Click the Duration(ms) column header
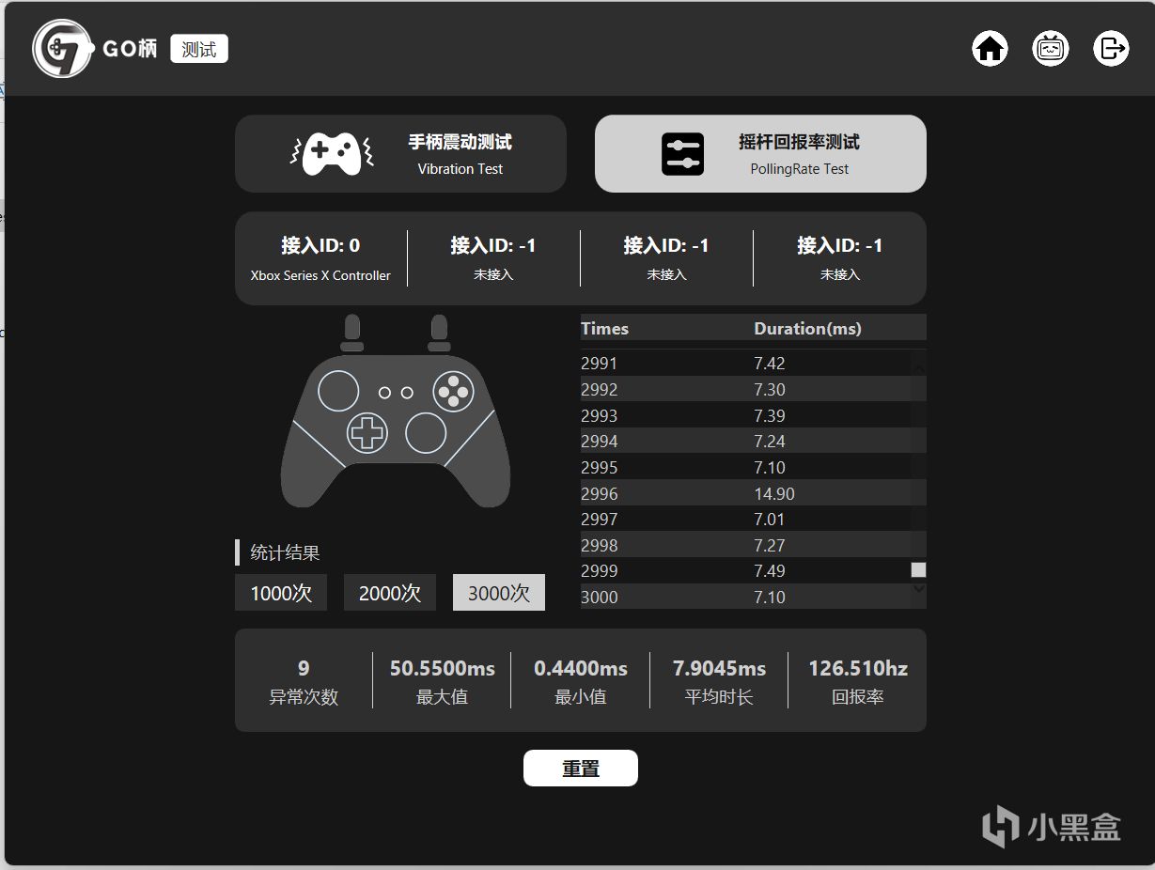 807,328
